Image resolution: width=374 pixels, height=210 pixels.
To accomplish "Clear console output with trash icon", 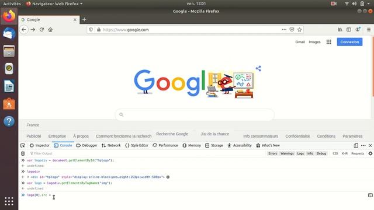I will click(23, 153).
